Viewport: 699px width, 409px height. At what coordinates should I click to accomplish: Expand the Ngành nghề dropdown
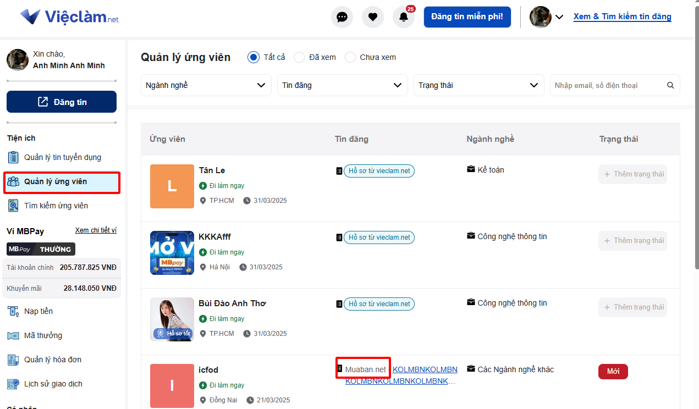coord(206,85)
